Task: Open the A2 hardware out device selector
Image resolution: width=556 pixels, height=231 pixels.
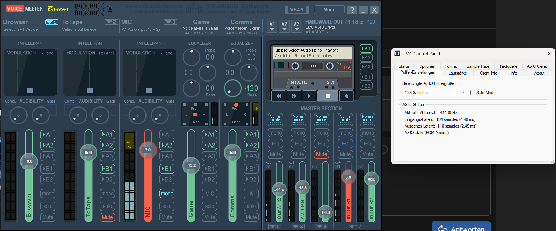Action: pos(285,26)
